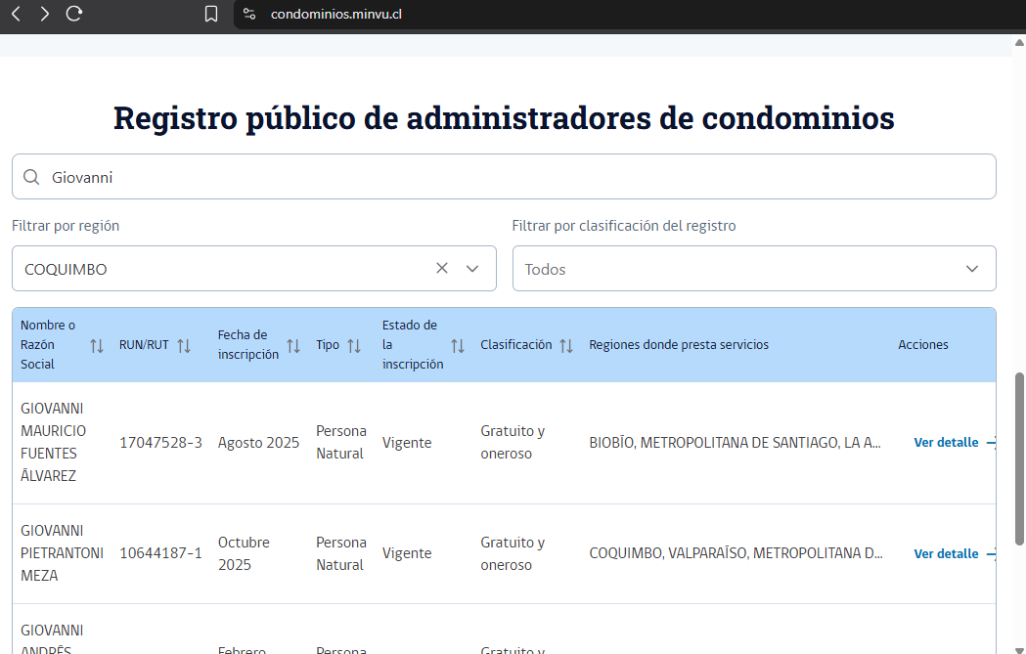
Task: Click regions text starting with BIOBÍO
Action: (x=735, y=443)
